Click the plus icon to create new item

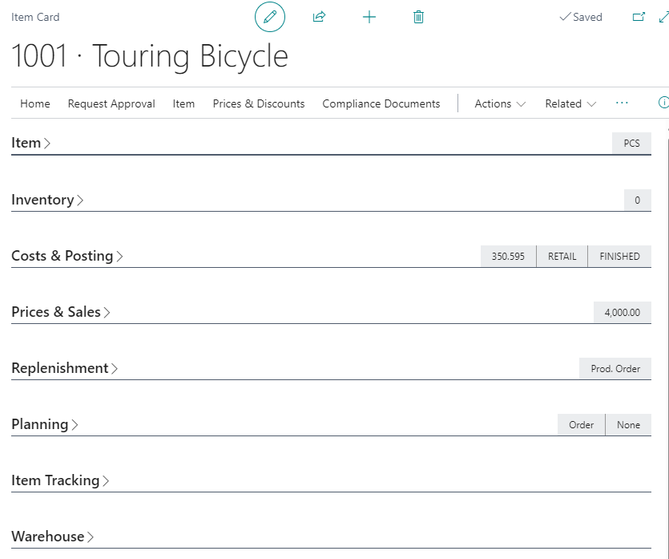coord(369,17)
